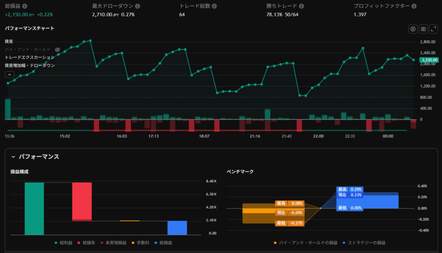
Task: Expand the performance chart to fullscreen
Action: tap(433, 29)
